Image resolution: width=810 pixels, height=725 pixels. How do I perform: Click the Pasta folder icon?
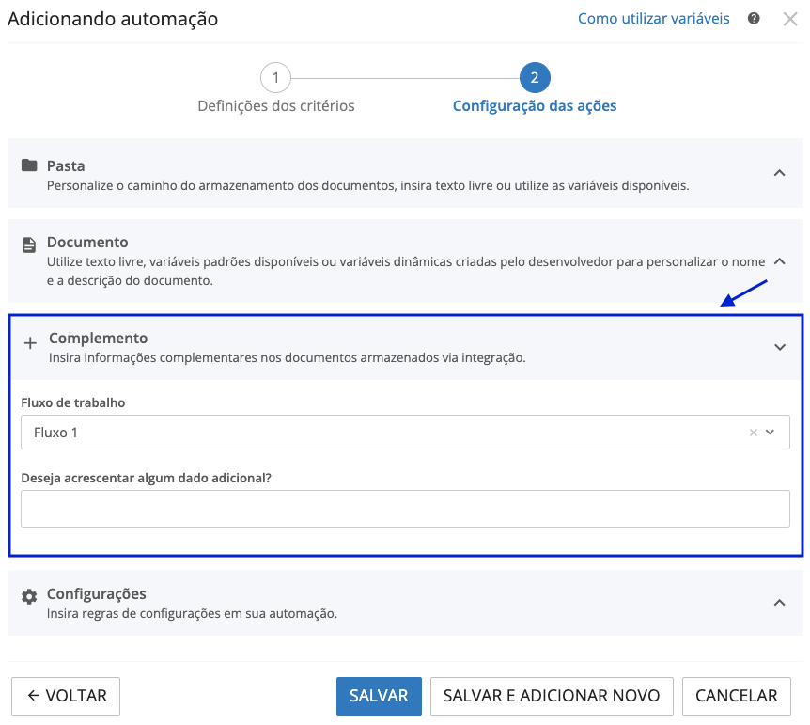[x=29, y=165]
